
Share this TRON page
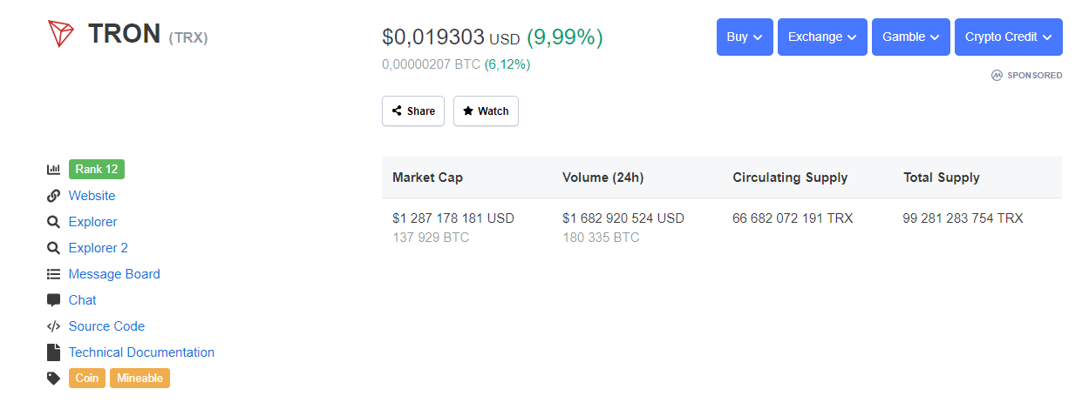click(413, 111)
